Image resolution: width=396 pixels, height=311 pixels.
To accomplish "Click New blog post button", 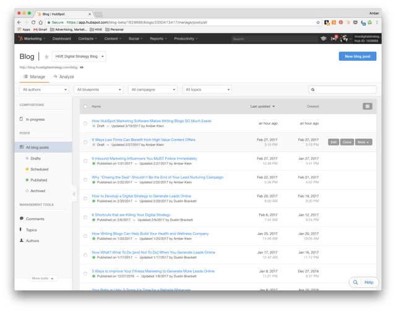I will (x=358, y=56).
